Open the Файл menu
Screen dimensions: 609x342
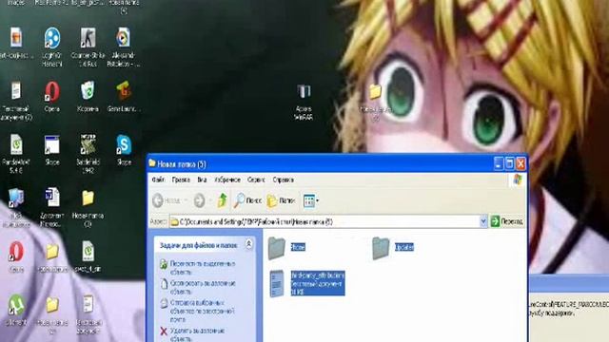[x=158, y=180]
